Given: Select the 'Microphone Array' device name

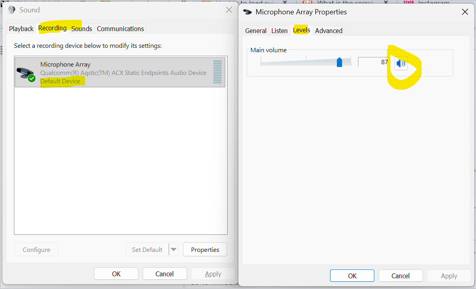Looking at the screenshot, I should (x=65, y=64).
